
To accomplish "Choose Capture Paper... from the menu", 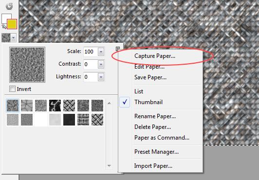I will coord(155,56).
